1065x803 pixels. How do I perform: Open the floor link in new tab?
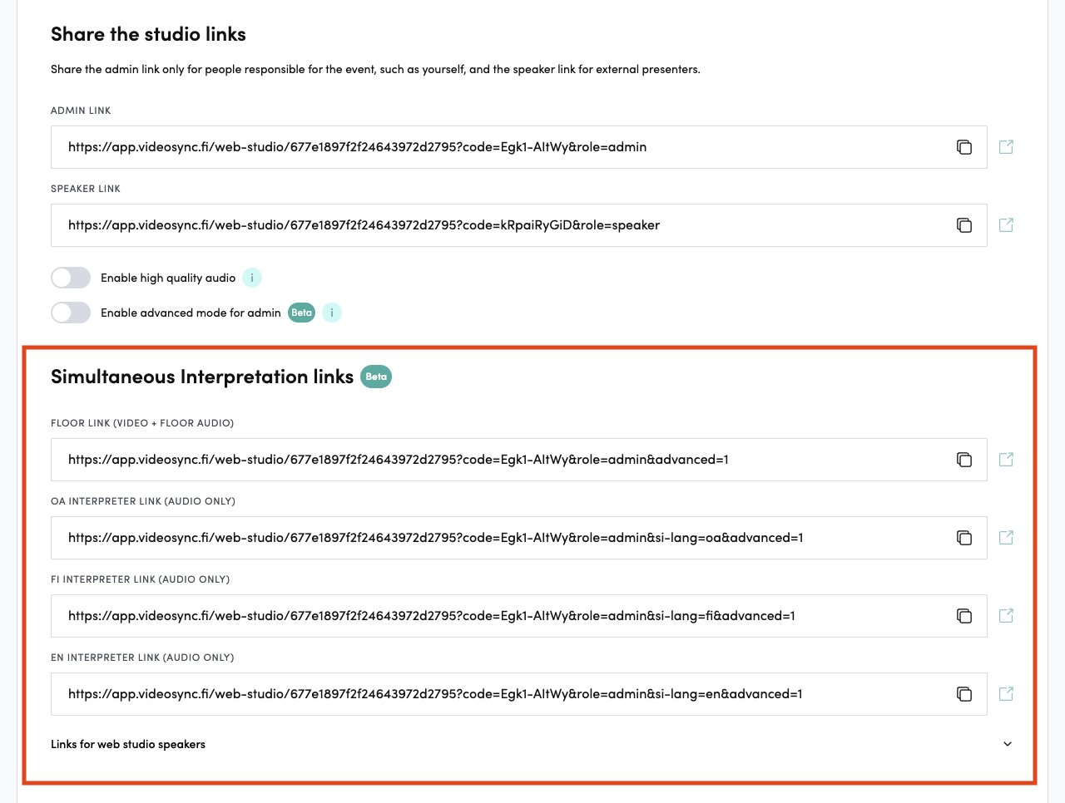[x=1006, y=460]
